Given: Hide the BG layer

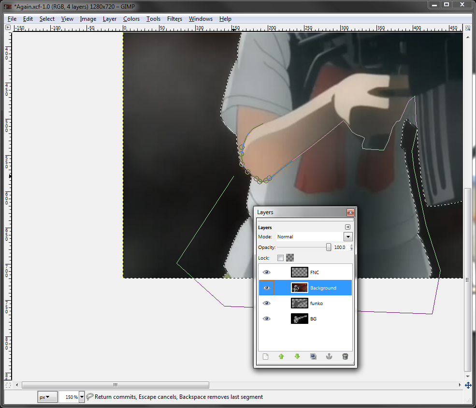Looking at the screenshot, I should pos(267,319).
